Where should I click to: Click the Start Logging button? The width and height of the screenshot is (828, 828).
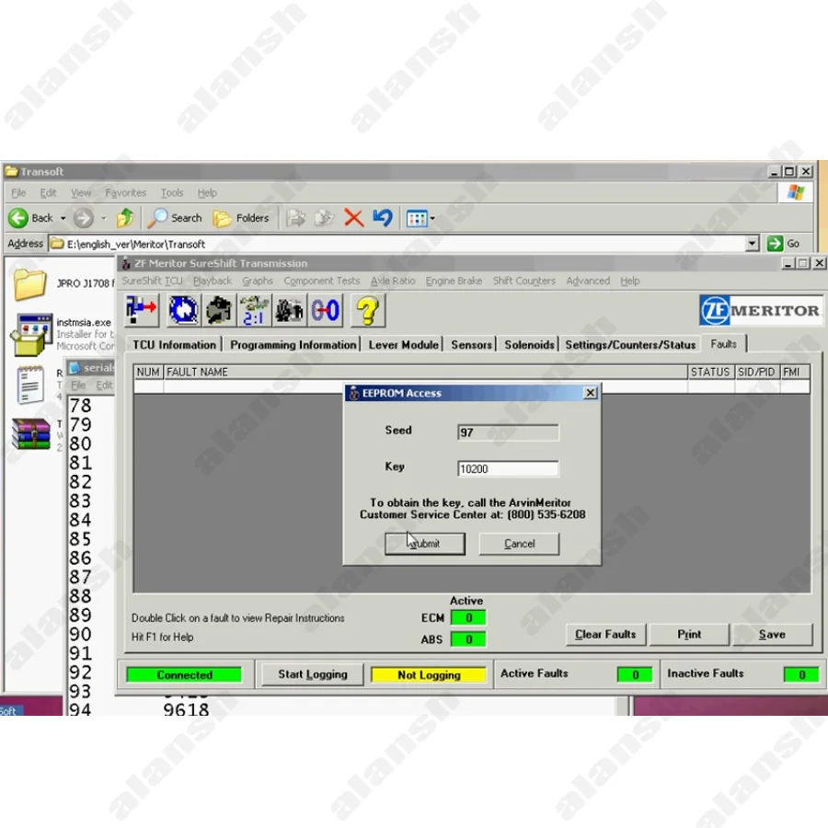point(313,674)
